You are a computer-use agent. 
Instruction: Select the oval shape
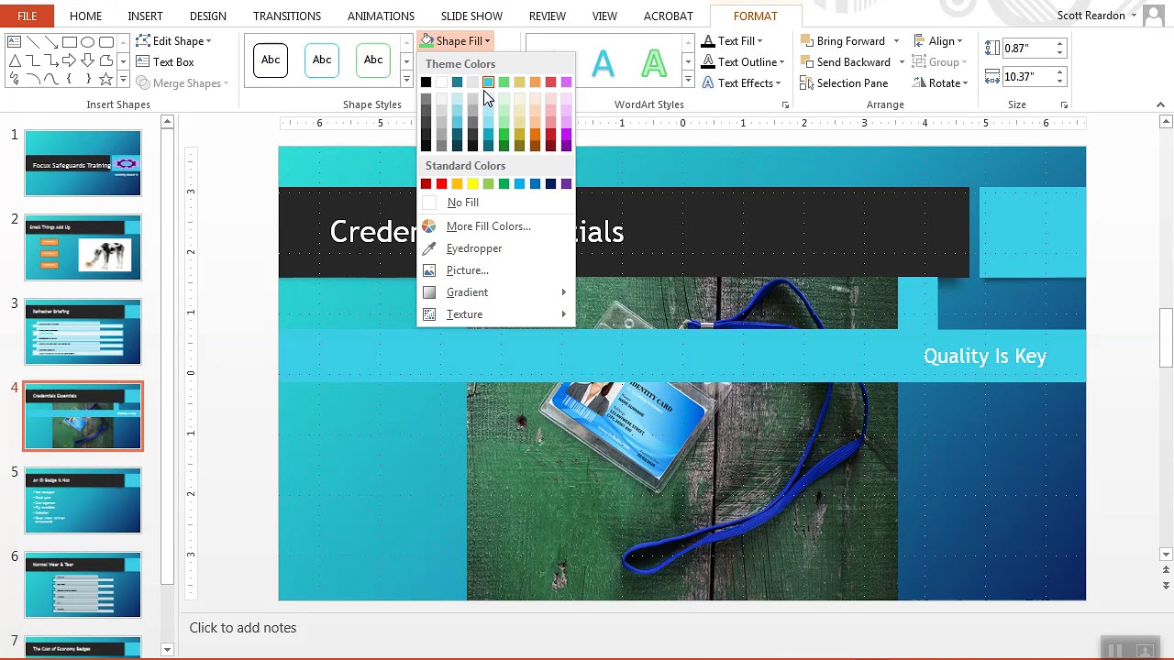pos(88,42)
